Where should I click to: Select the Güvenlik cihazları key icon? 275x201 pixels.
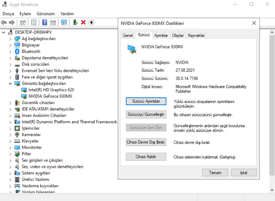point(17,102)
